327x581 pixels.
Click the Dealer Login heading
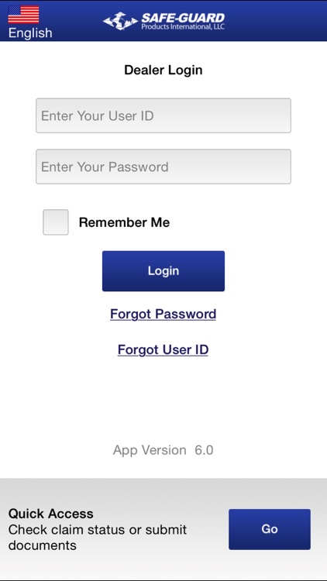pos(163,70)
